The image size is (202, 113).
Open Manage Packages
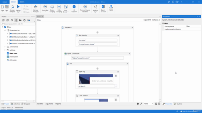(x=36, y=8)
